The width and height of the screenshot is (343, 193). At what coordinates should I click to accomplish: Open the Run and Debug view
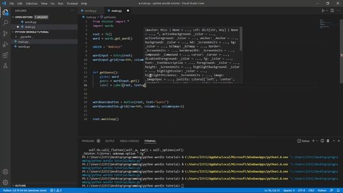[x=5, y=44]
